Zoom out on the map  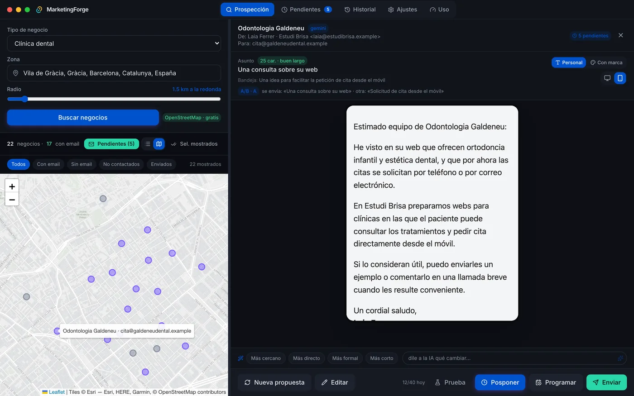coord(12,199)
